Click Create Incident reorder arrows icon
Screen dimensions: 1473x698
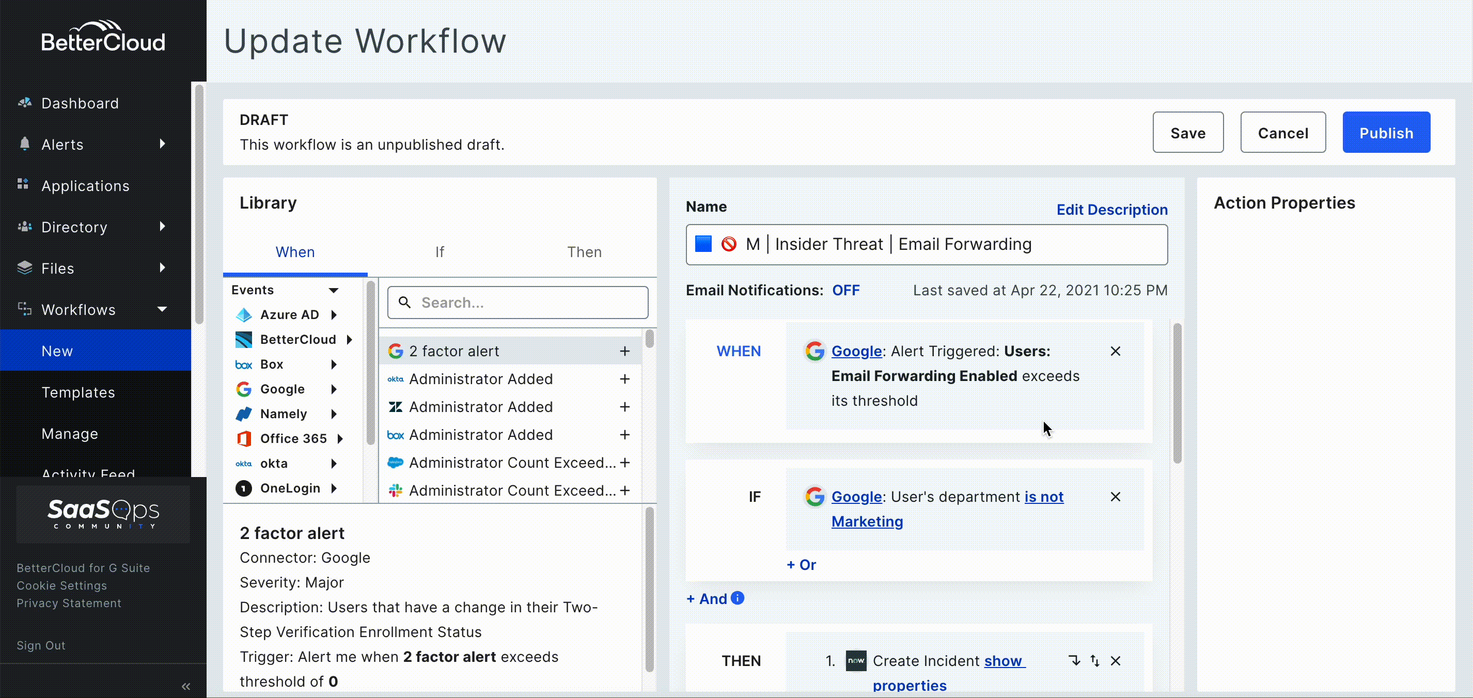pyautogui.click(x=1094, y=660)
